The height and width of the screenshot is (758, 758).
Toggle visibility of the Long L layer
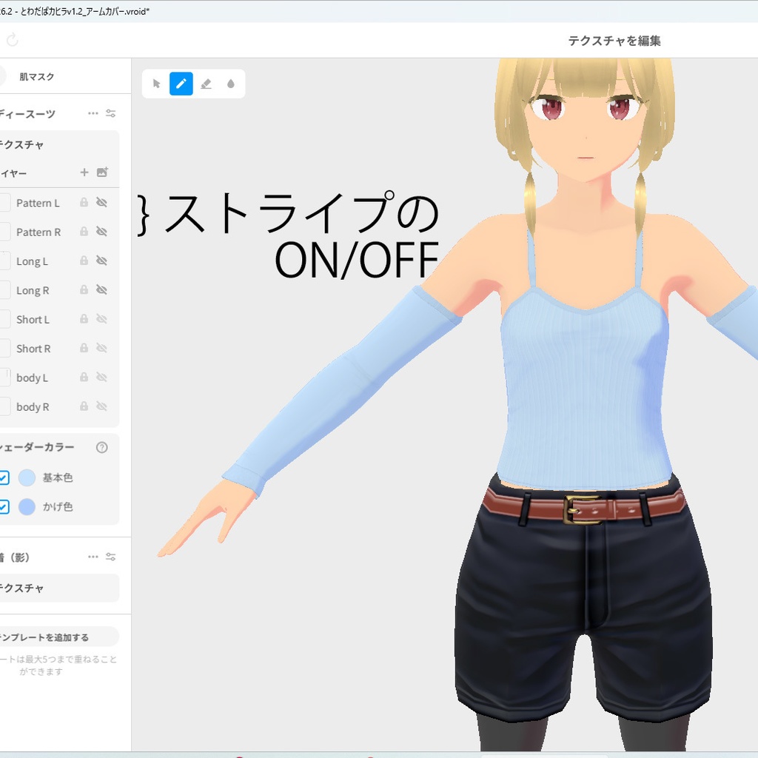[x=103, y=261]
